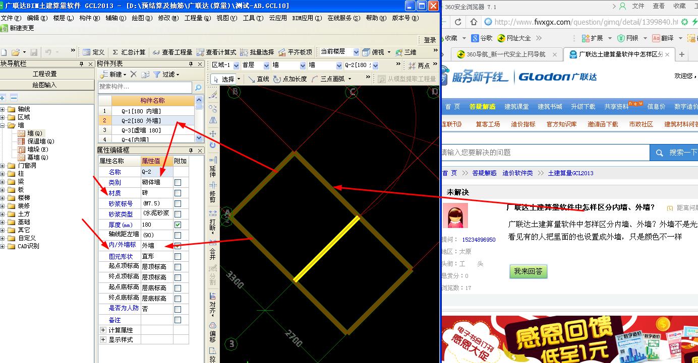
Task: Toggle 材质 attach checkbox
Action: point(178,193)
